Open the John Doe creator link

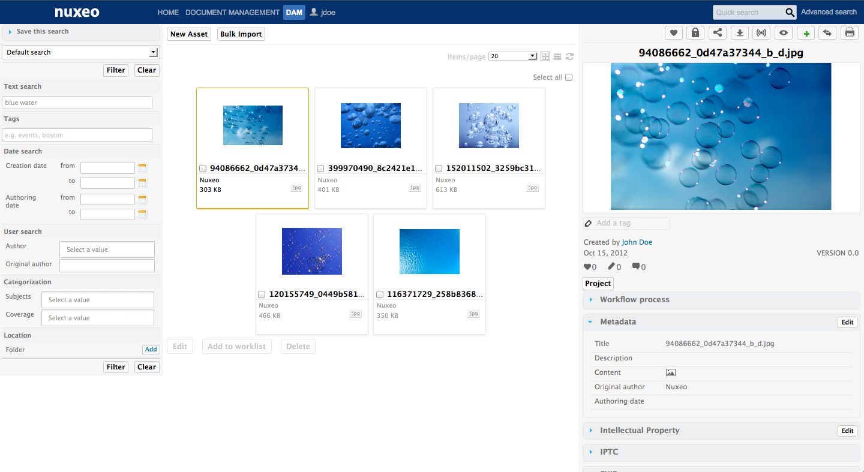637,242
